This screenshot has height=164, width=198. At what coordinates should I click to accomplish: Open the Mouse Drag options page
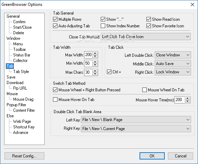coord(23,99)
